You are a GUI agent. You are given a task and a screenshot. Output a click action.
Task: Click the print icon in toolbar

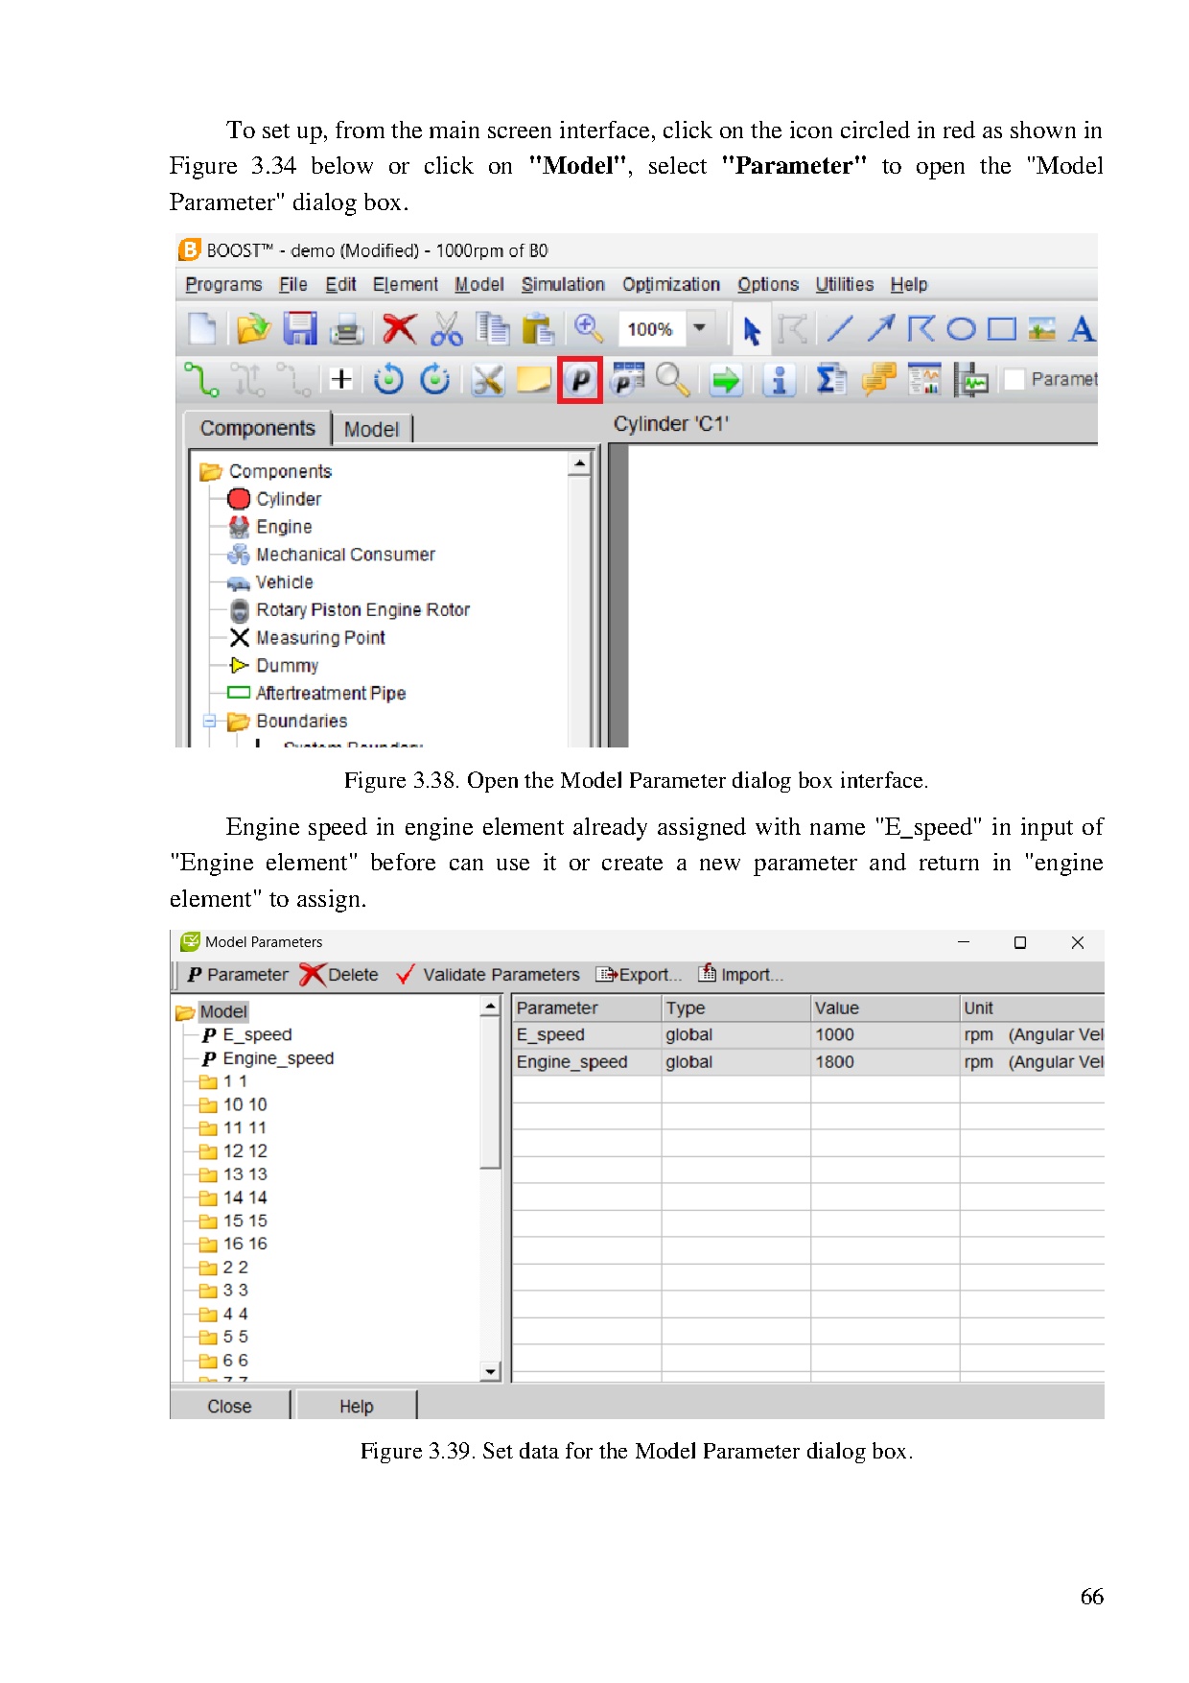click(346, 329)
